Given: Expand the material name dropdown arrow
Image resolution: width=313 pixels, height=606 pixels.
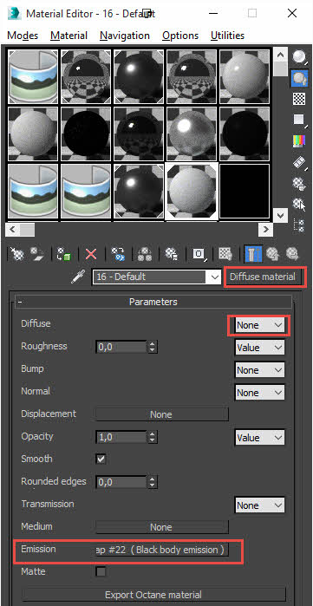Looking at the screenshot, I should [215, 277].
